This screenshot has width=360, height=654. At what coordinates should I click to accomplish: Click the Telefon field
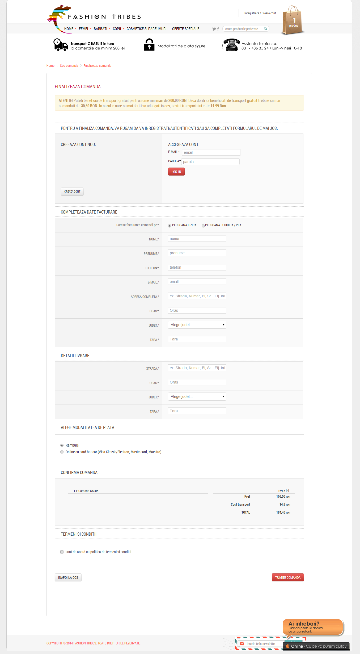click(x=197, y=267)
